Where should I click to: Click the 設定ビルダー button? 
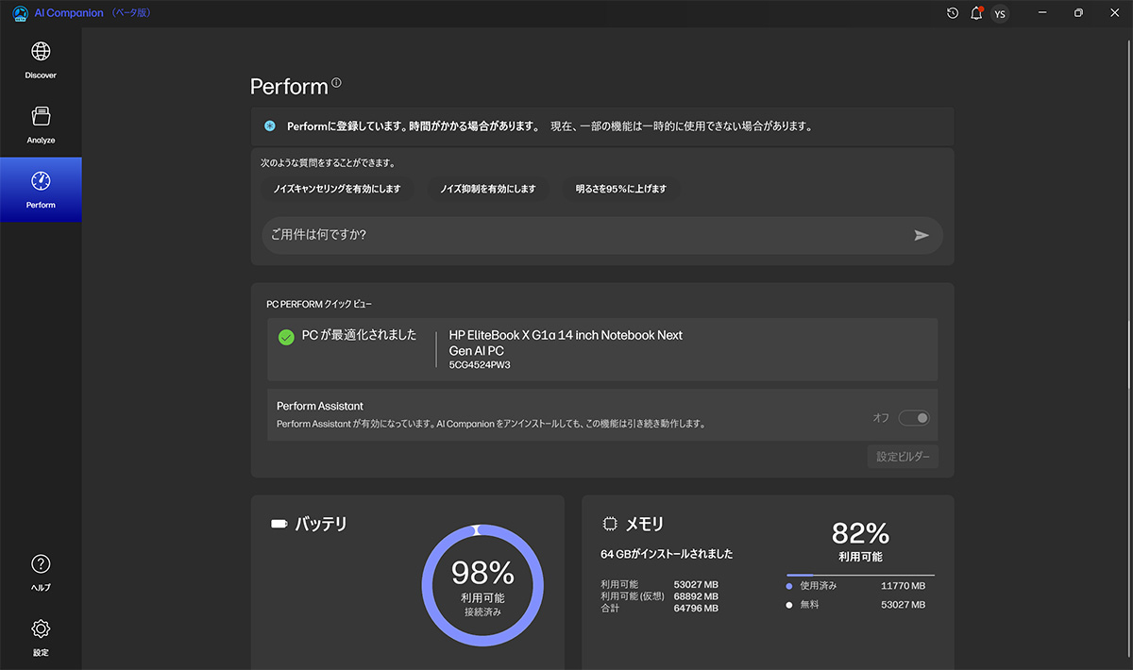[x=903, y=457]
